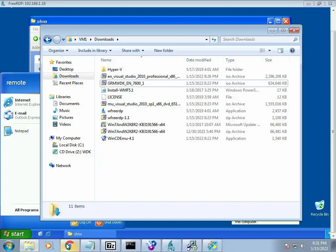This screenshot has height=252, width=336.
Task: Open Recent Places in the sidebar
Action: coord(71,83)
